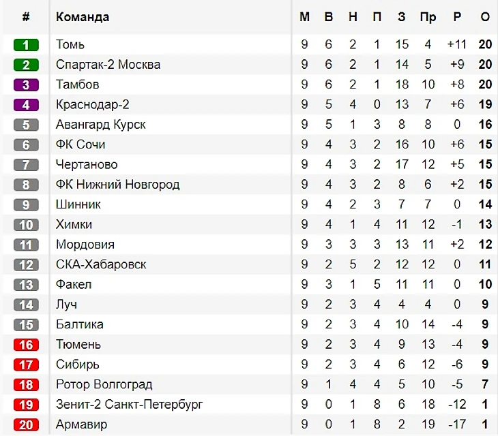Click the green rank 2 badge
The width and height of the screenshot is (498, 436).
[26, 65]
